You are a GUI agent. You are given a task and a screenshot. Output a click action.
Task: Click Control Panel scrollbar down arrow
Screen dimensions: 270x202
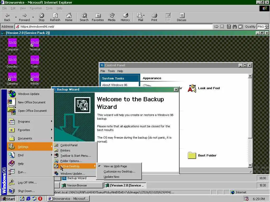pyautogui.click(x=250, y=165)
